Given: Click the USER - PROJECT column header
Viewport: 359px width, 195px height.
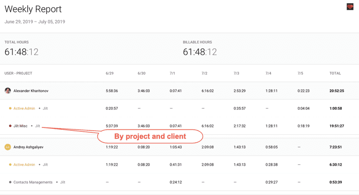Looking at the screenshot, I should [18, 73].
